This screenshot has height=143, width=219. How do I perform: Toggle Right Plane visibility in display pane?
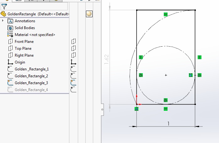coord(74,55)
